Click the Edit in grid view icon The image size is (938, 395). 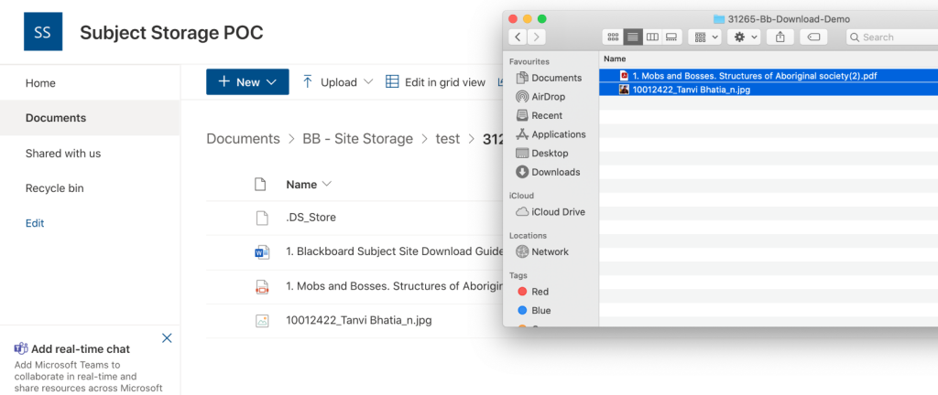392,81
